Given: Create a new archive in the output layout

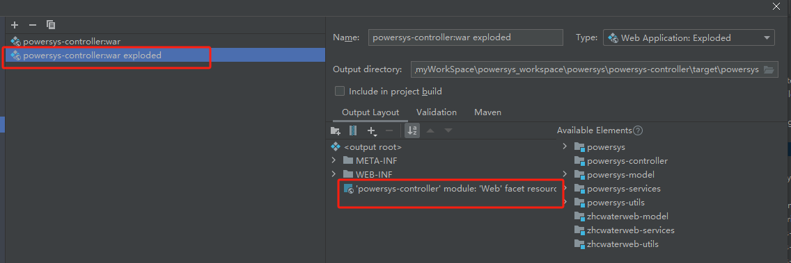Looking at the screenshot, I should pyautogui.click(x=353, y=130).
